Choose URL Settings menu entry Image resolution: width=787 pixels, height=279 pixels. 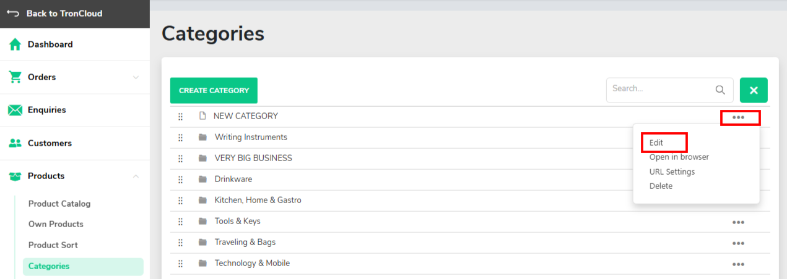672,172
